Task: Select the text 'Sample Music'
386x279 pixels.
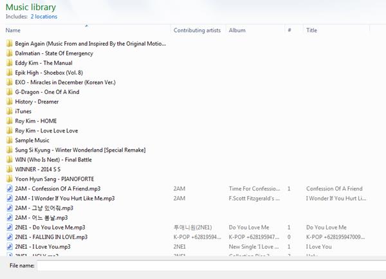Action: [x=32, y=140]
